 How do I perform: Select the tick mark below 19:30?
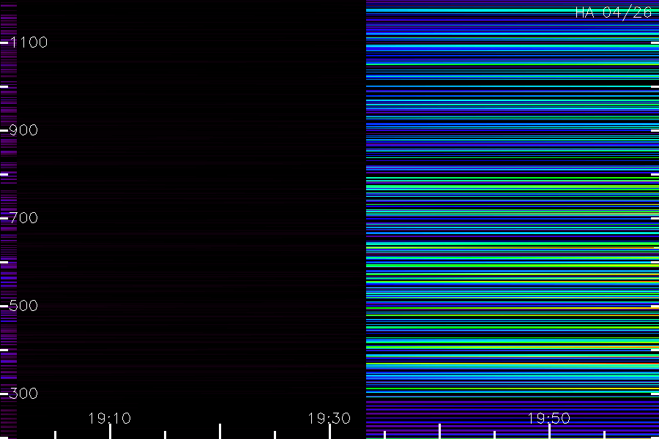(329, 432)
